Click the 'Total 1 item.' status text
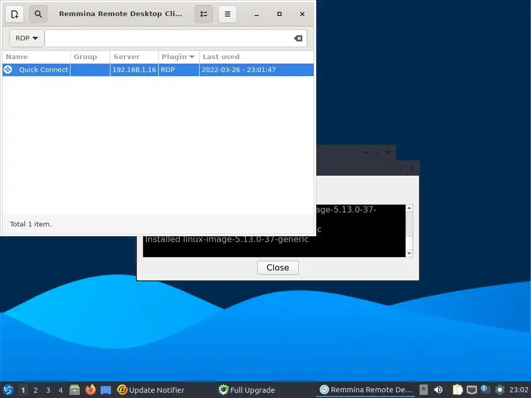The width and height of the screenshot is (531, 398). 31,224
